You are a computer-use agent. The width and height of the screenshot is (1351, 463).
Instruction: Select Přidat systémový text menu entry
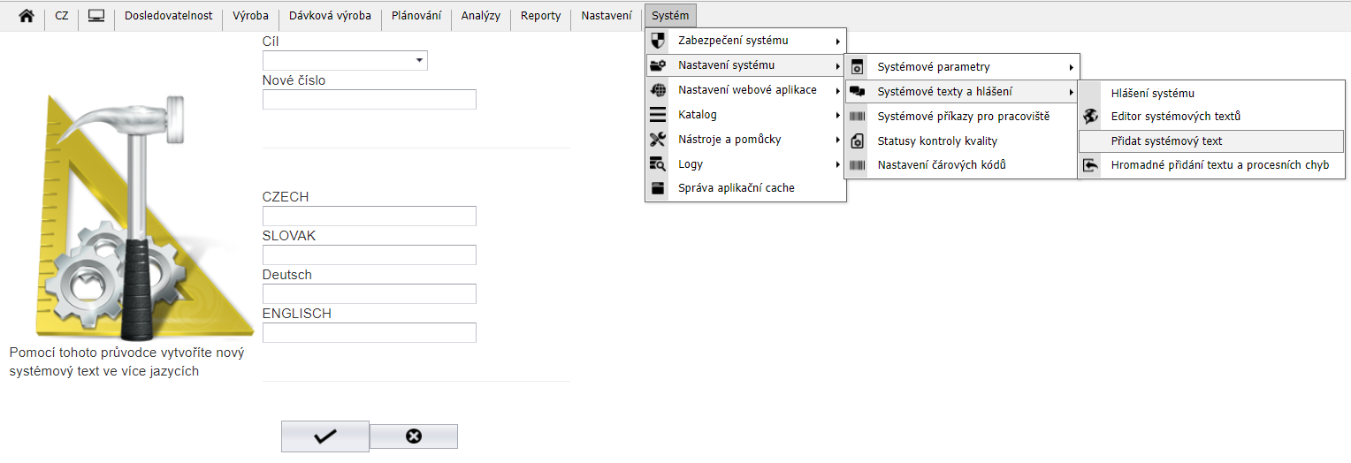coord(1166,141)
